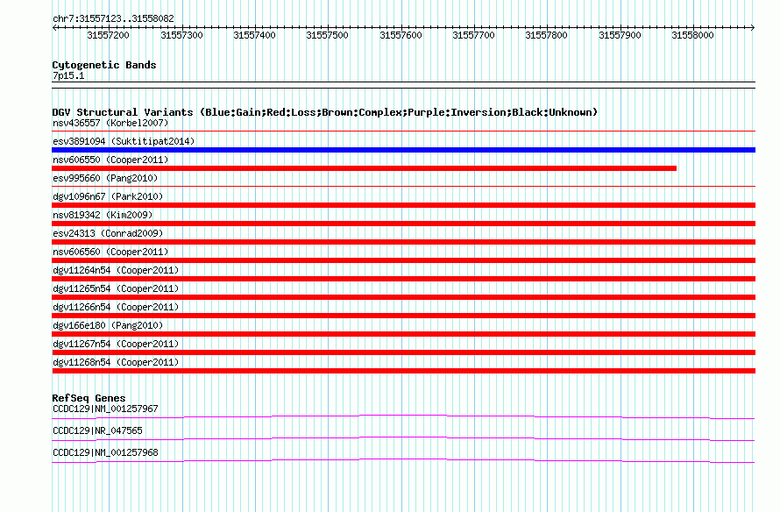The width and height of the screenshot is (780, 512).
Task: Click ruler position 31558000
Action: pyautogui.click(x=692, y=35)
